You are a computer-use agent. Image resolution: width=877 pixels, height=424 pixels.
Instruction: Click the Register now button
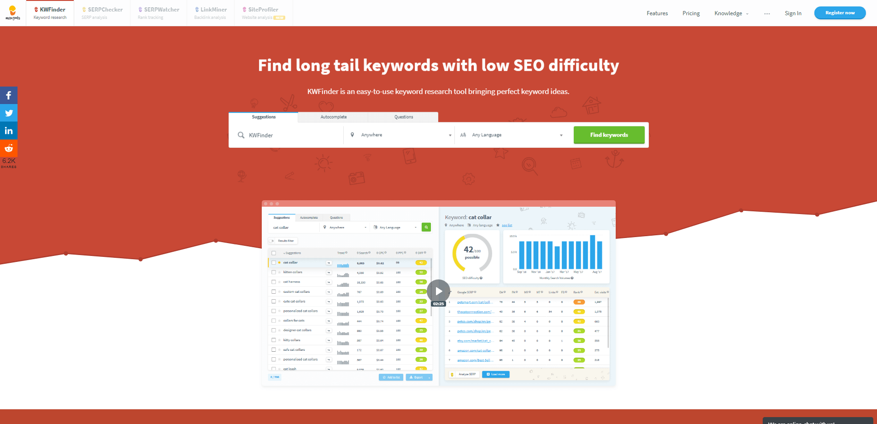pyautogui.click(x=840, y=13)
